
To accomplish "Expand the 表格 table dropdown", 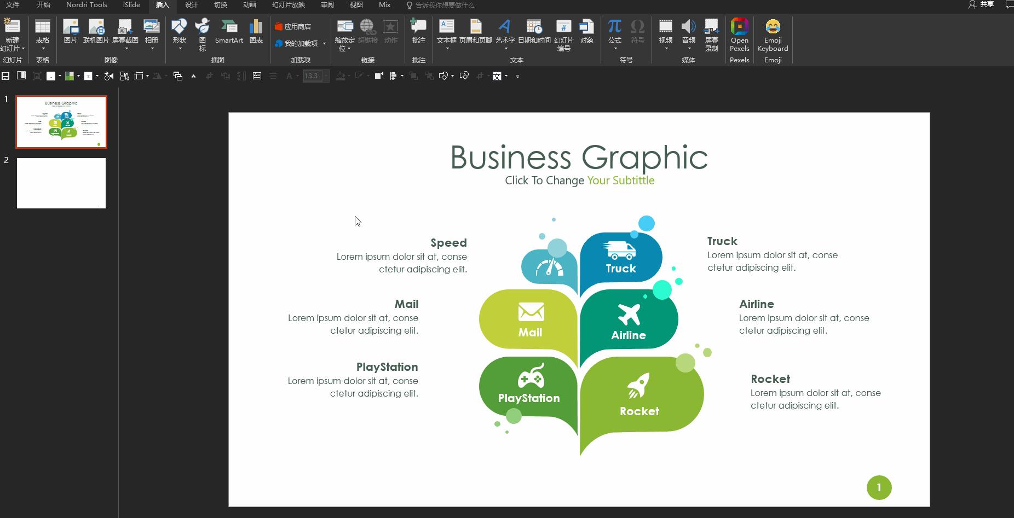I will [x=43, y=48].
